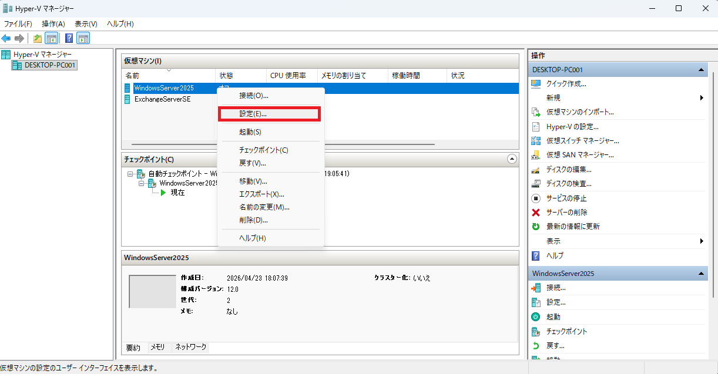Viewport: 718px width, 374px height.
Task: Collapse the WindowsServer2025 actions section
Action: tap(701, 274)
